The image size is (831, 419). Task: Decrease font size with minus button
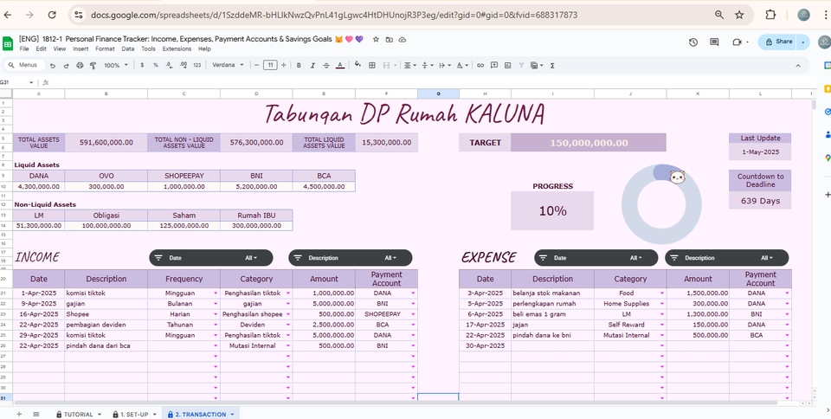[256, 65]
